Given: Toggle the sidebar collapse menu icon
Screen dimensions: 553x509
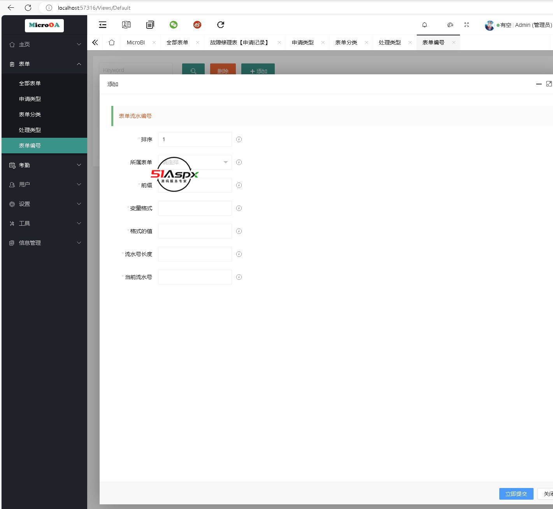Looking at the screenshot, I should click(x=103, y=25).
